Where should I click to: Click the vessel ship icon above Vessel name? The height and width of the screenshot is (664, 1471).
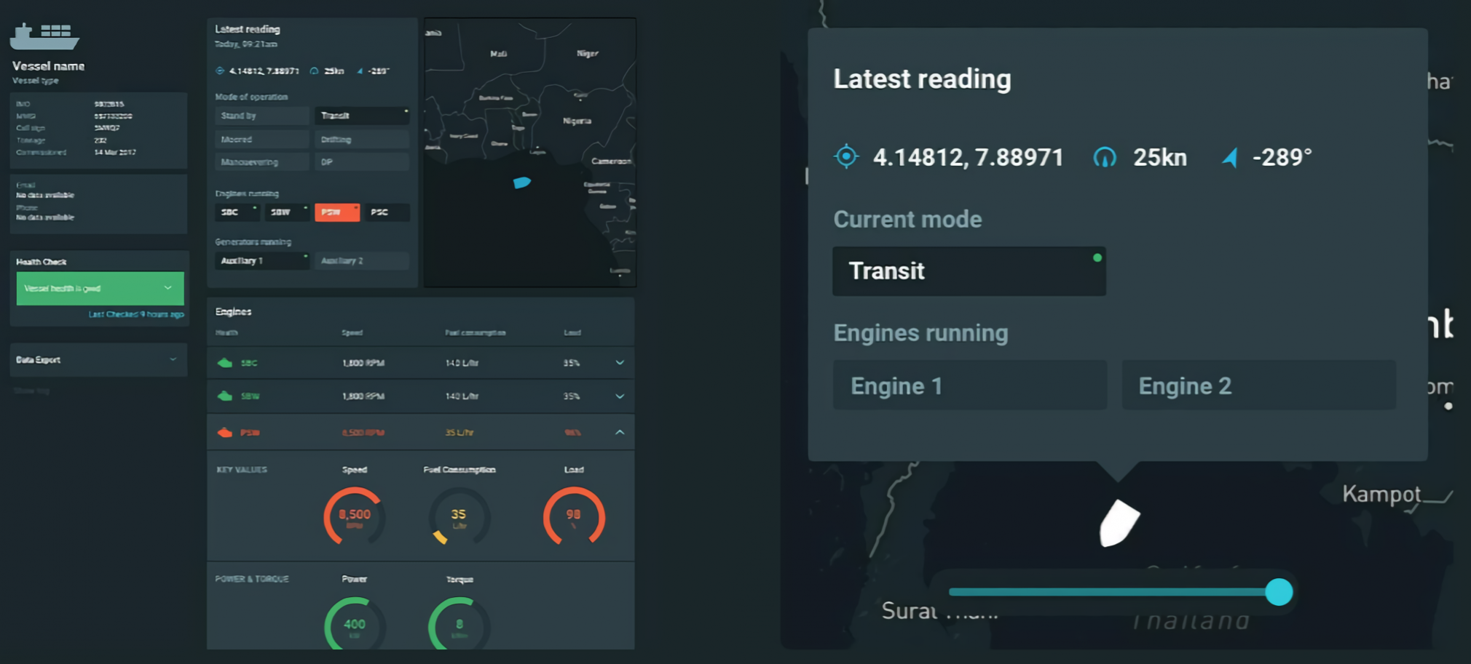[x=44, y=36]
